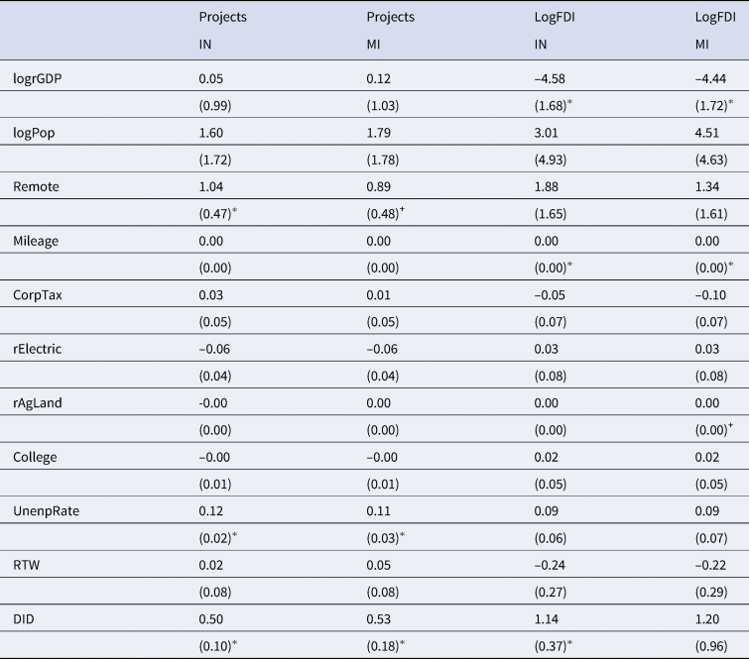Select the logPop row label

tap(32, 132)
